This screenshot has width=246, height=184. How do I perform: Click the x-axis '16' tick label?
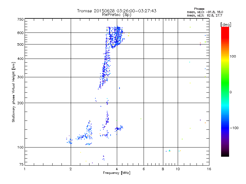coord(209,169)
